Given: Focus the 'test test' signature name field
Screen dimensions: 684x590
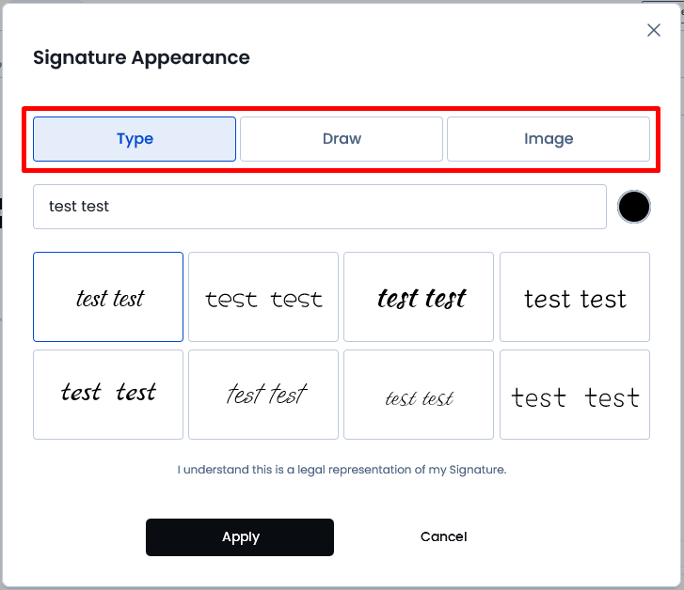Looking at the screenshot, I should pyautogui.click(x=320, y=207).
